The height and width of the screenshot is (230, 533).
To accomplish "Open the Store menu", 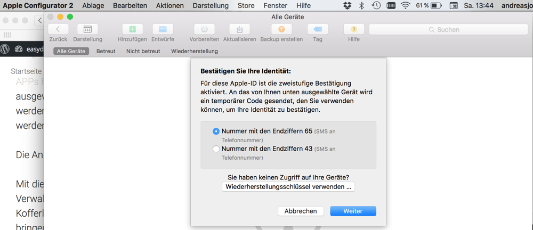I will [246, 5].
